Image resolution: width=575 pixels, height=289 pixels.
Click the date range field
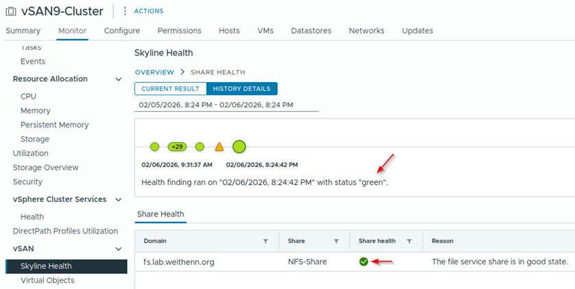[x=226, y=105]
